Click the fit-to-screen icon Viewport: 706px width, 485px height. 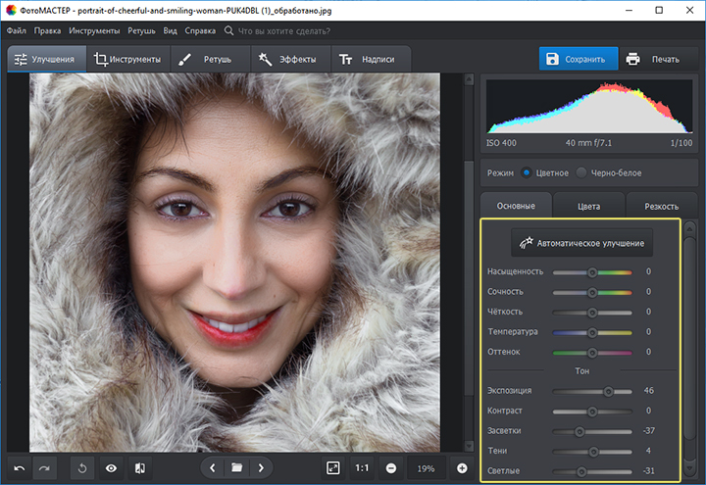pos(333,468)
